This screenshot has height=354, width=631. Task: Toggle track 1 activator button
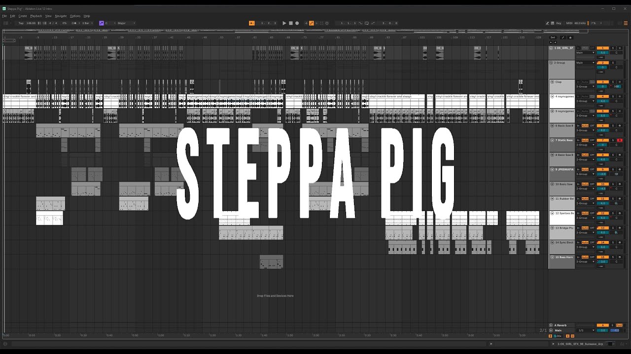click(x=603, y=48)
